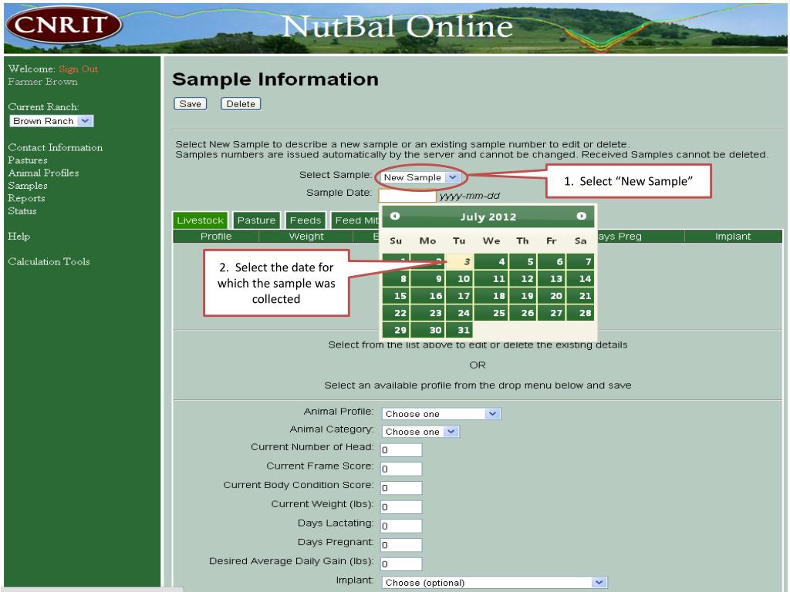
Task: Open Contact Information page
Action: (56, 147)
